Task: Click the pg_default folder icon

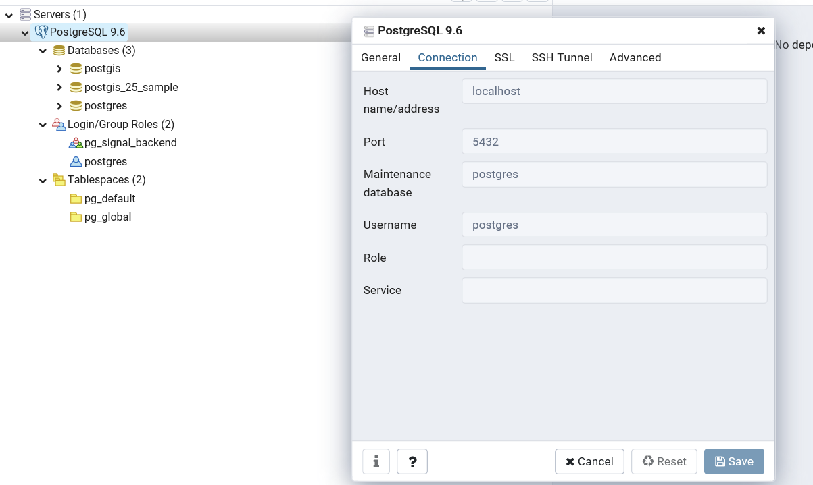Action: (76, 199)
